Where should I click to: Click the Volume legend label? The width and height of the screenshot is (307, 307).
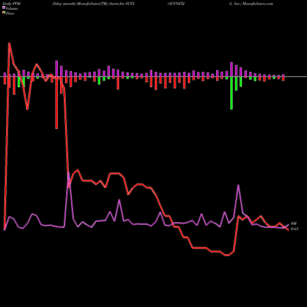(12, 9)
